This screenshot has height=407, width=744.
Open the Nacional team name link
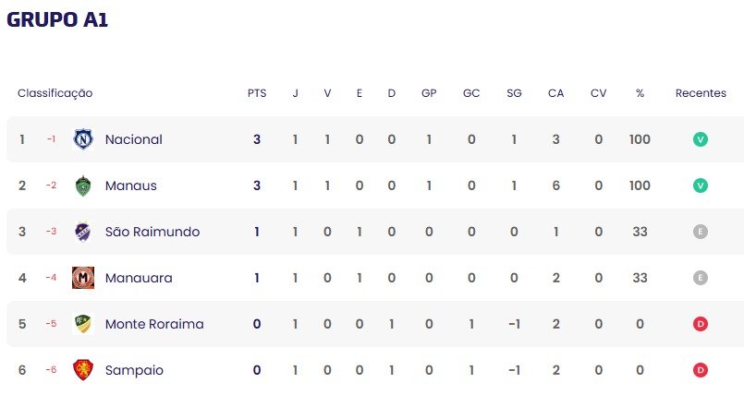tap(133, 139)
